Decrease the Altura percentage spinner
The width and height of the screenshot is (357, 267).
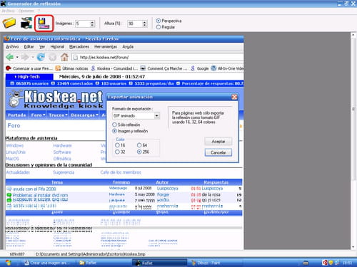(x=144, y=25)
